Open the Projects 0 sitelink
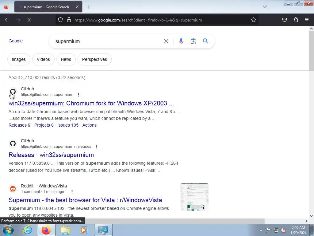The width and height of the screenshot is (314, 236). (44, 125)
